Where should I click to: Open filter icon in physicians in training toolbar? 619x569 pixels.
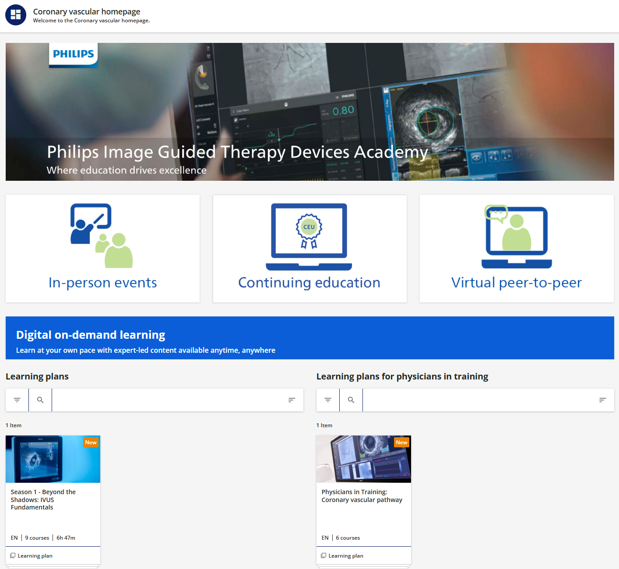[328, 400]
